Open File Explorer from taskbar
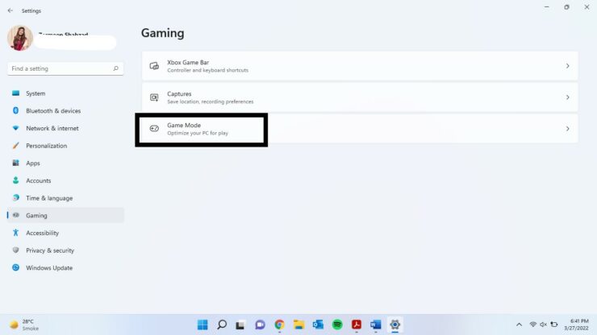Screen dimensions: 597x335 pos(298,325)
